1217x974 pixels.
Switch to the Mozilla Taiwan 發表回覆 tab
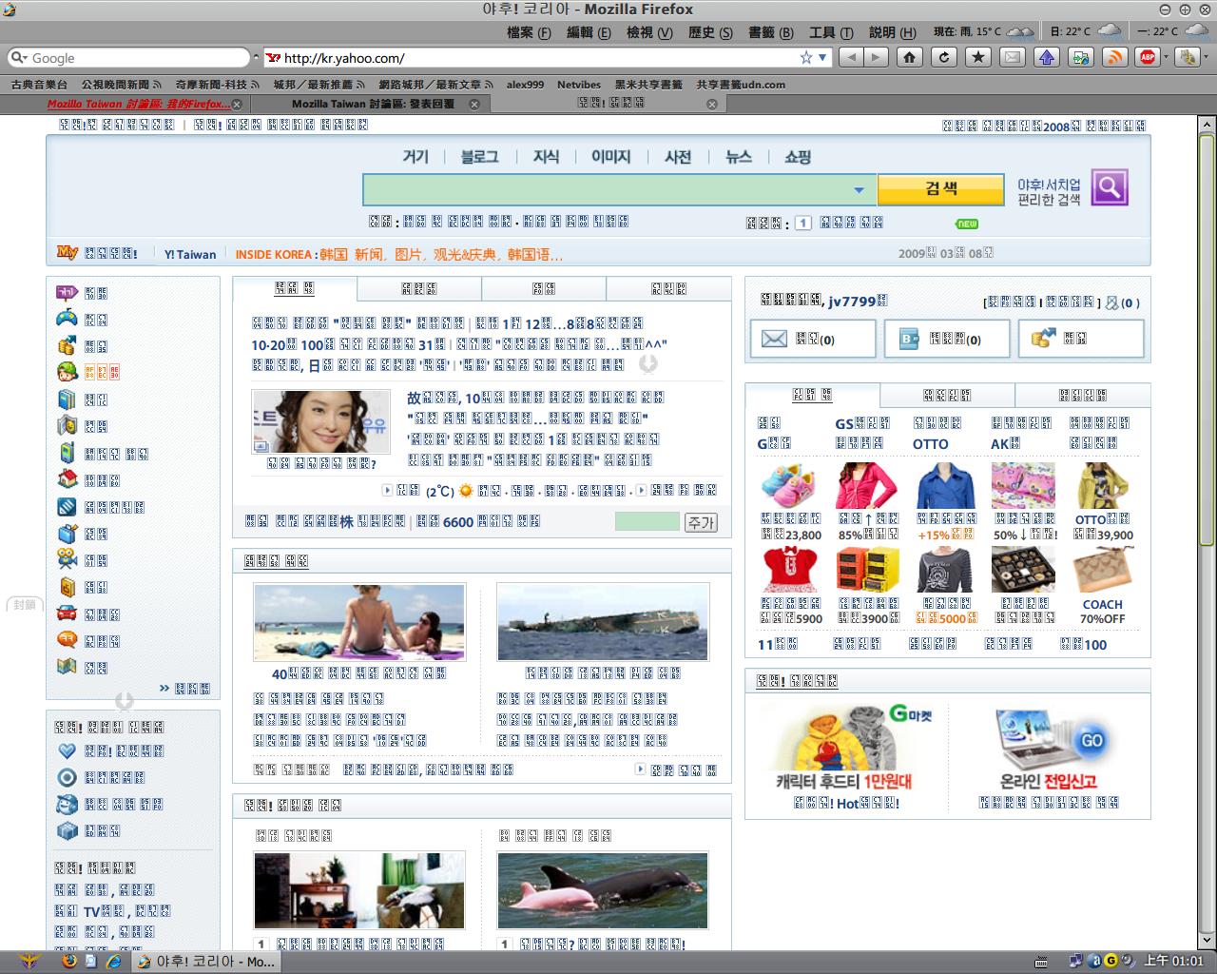373,104
